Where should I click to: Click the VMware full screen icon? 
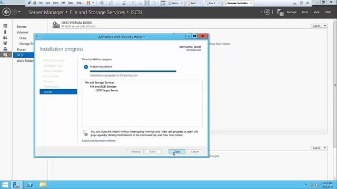click(147, 3)
